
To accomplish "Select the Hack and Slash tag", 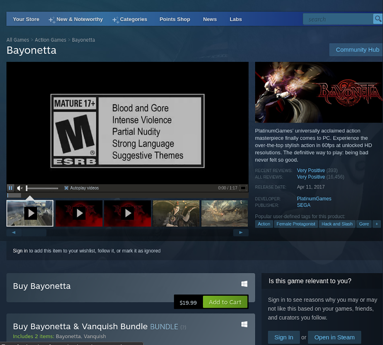I will point(337,224).
